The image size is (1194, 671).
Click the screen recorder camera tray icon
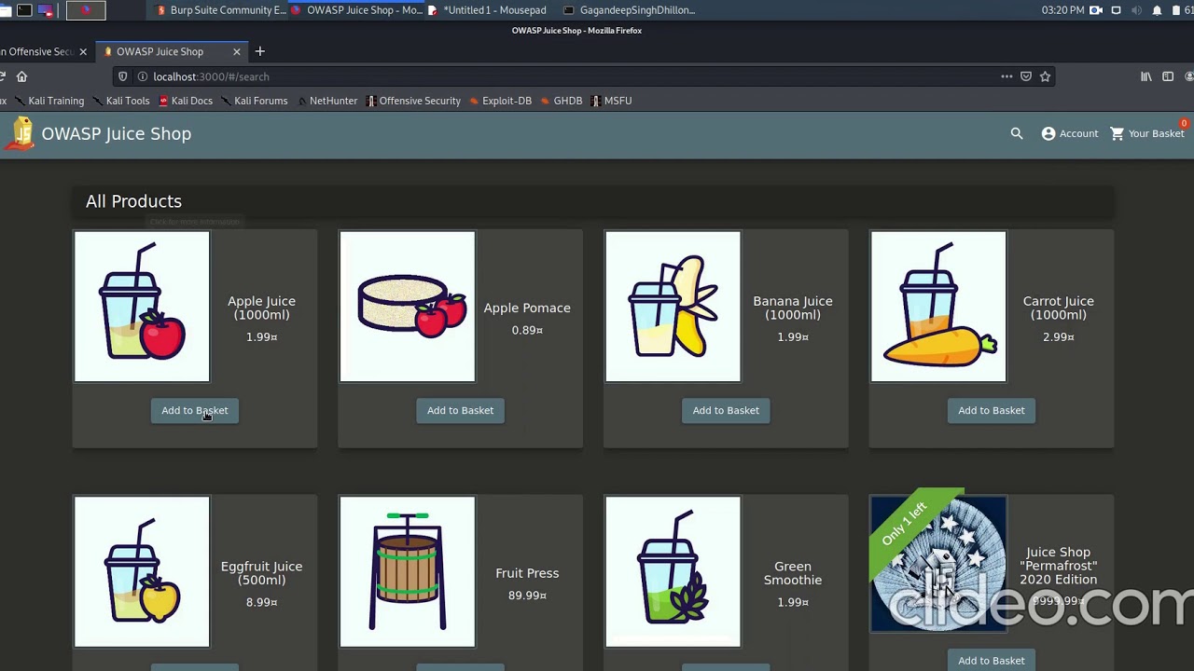click(1096, 10)
